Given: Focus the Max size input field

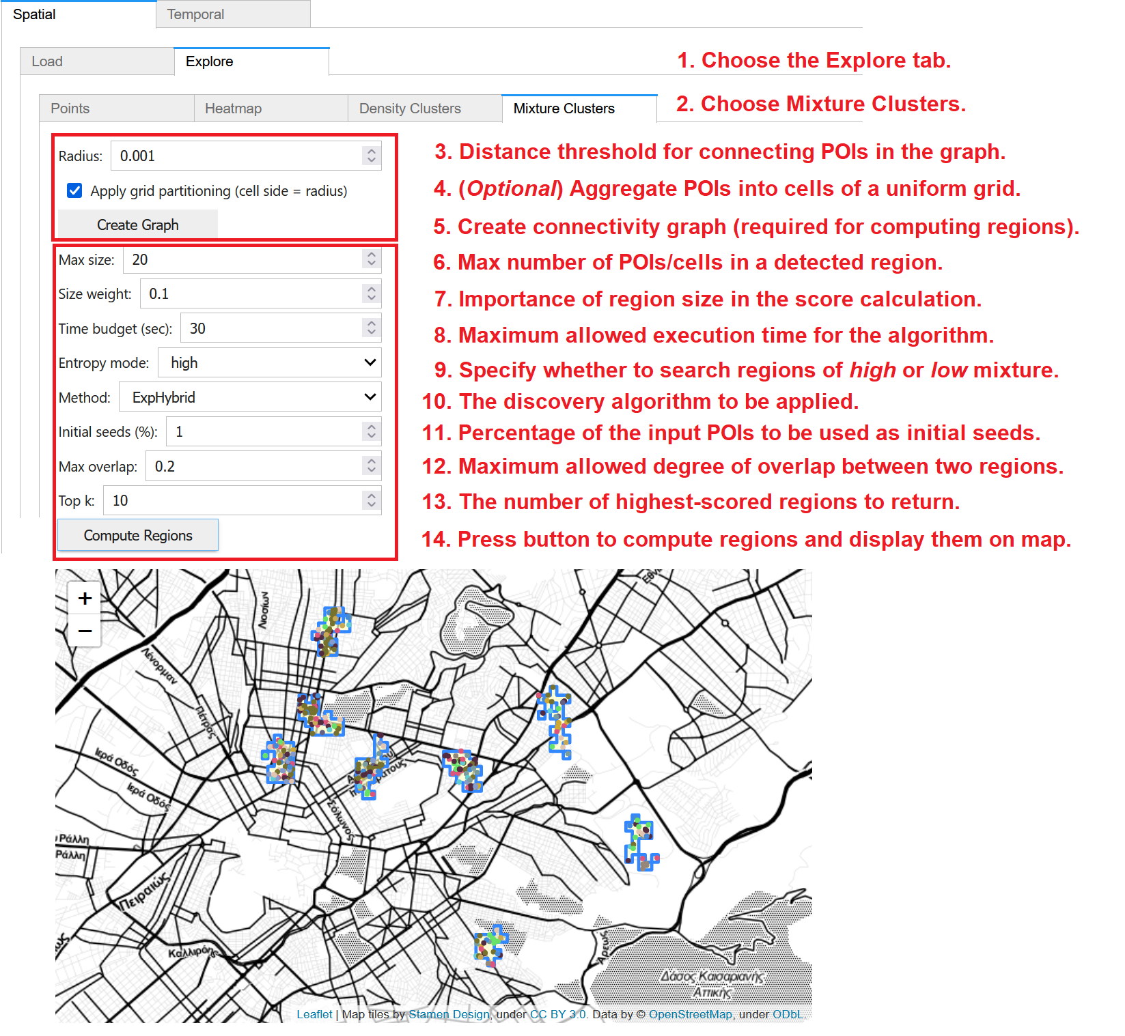Looking at the screenshot, I should (252, 259).
